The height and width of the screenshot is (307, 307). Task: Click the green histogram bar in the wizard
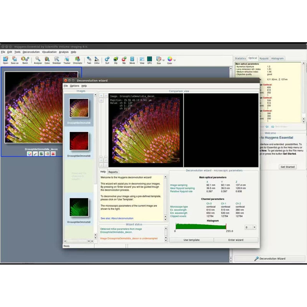pyautogui.click(x=201, y=226)
